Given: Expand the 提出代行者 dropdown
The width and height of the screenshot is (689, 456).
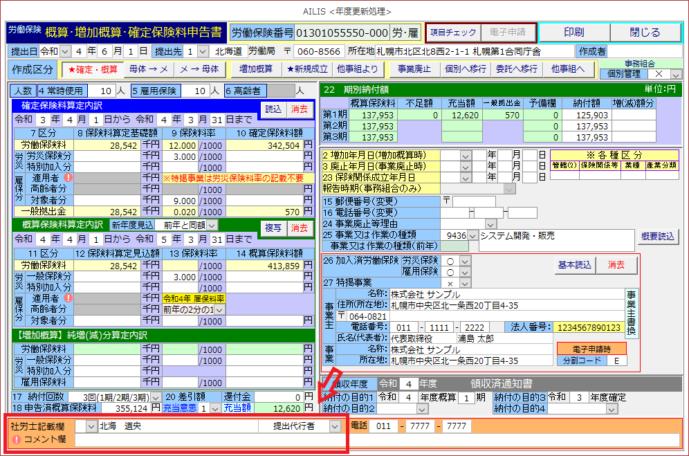Looking at the screenshot, I should click(x=335, y=426).
